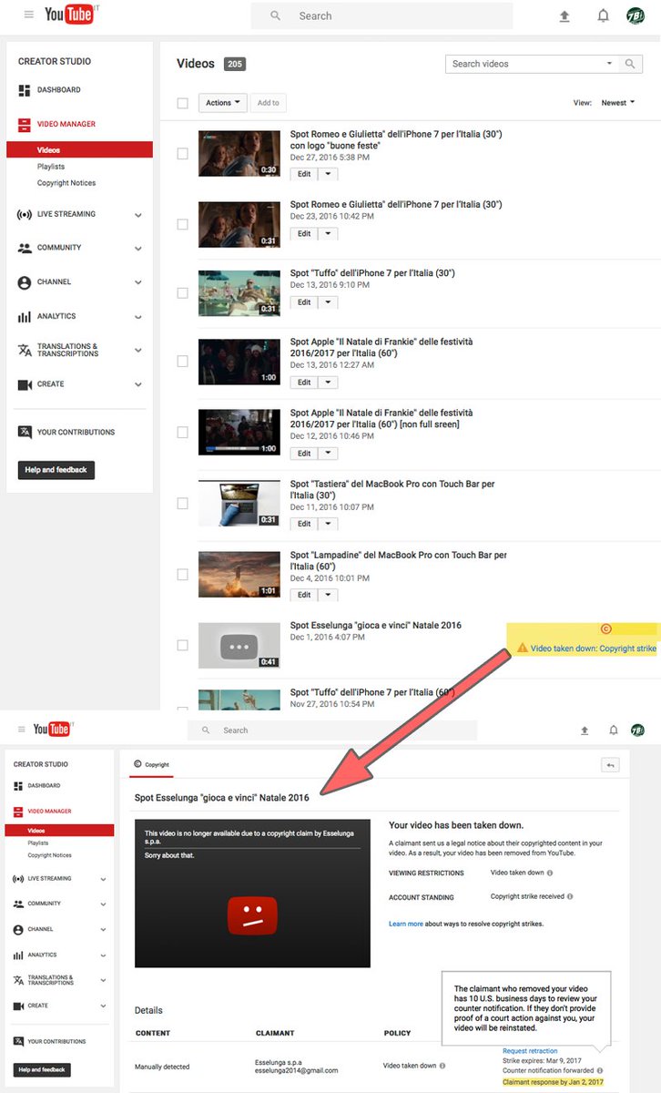Screen dimensions: 661x1093
Task: Click Edit button for Tuffo Dec 13 video
Action: coord(304,302)
